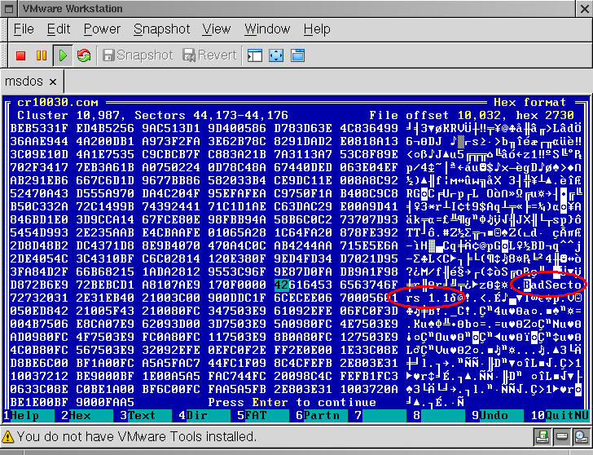593x455 pixels.
Task: Click the Sectors 44,173-44,176 text
Action: (x=212, y=116)
